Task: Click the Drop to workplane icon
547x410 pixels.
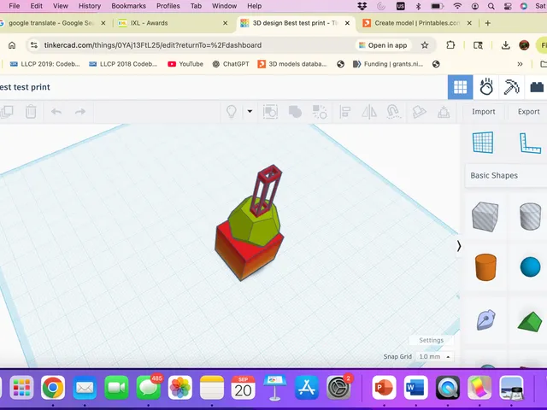Action: [444, 112]
